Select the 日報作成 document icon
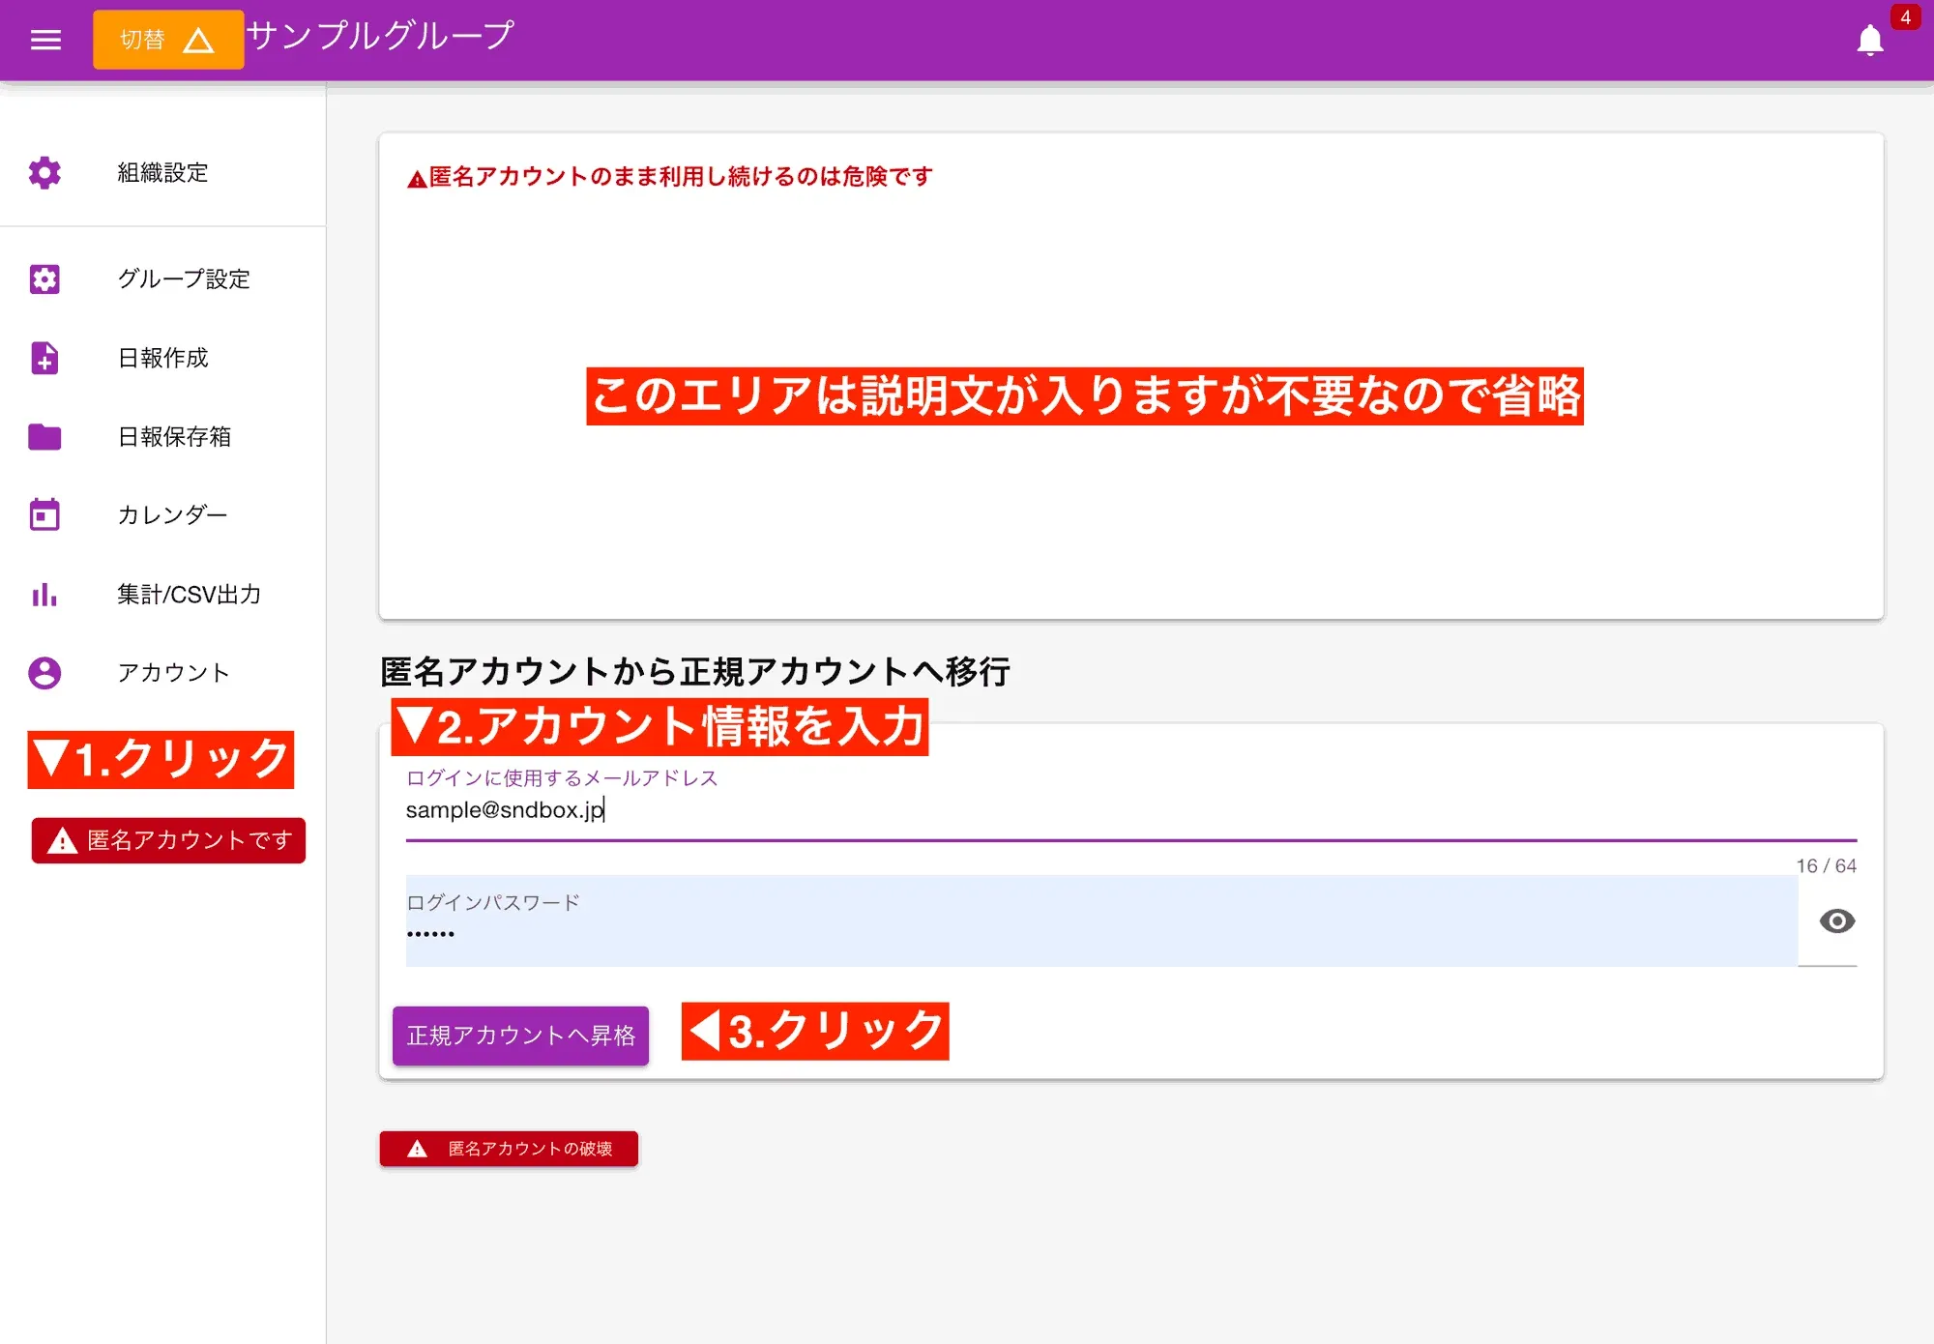1934x1344 pixels. [x=44, y=359]
